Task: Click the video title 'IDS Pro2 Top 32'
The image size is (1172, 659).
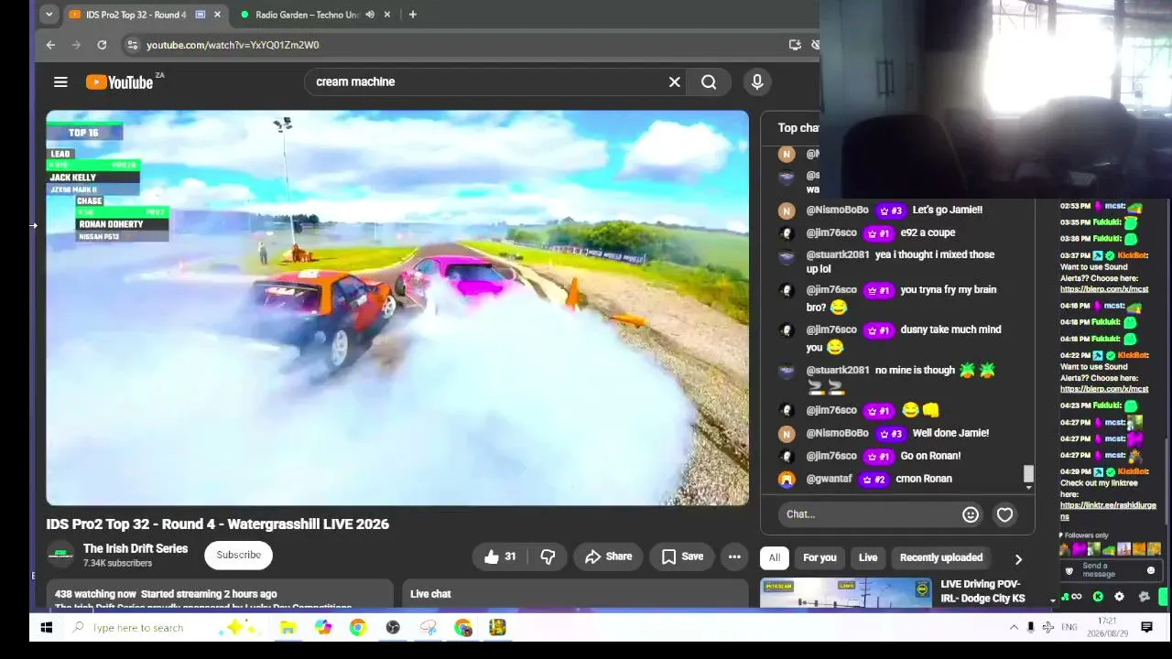Action: coord(218,524)
